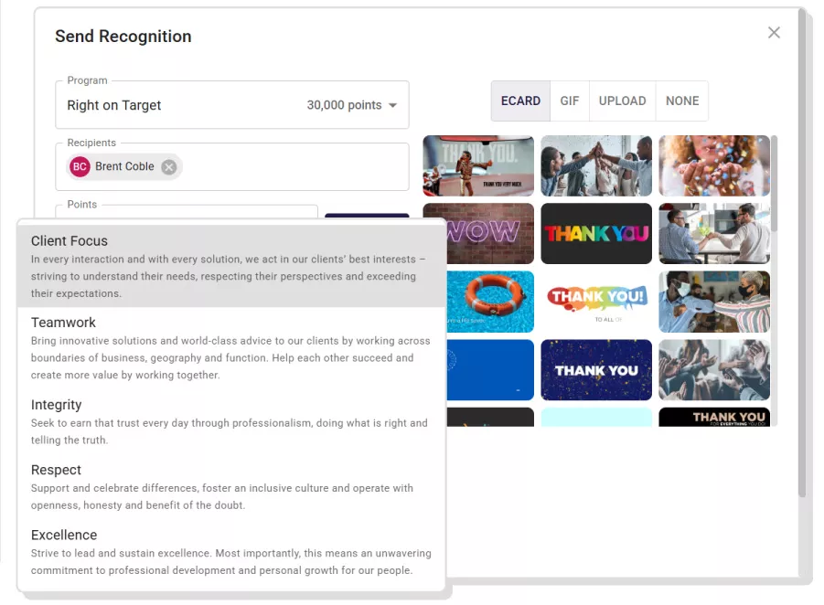Image resolution: width=824 pixels, height=605 pixels.
Task: Choose the masked coworkers fist bump ecard
Action: (x=714, y=302)
